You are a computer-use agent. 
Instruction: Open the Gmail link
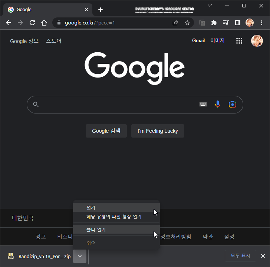coord(198,41)
